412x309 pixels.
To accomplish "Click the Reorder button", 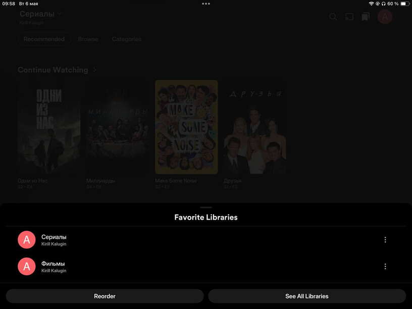I will coord(105,296).
